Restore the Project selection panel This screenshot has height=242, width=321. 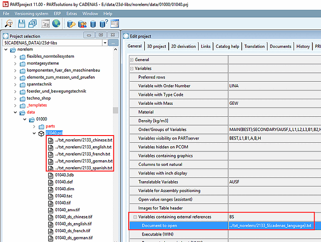[x=101, y=35]
